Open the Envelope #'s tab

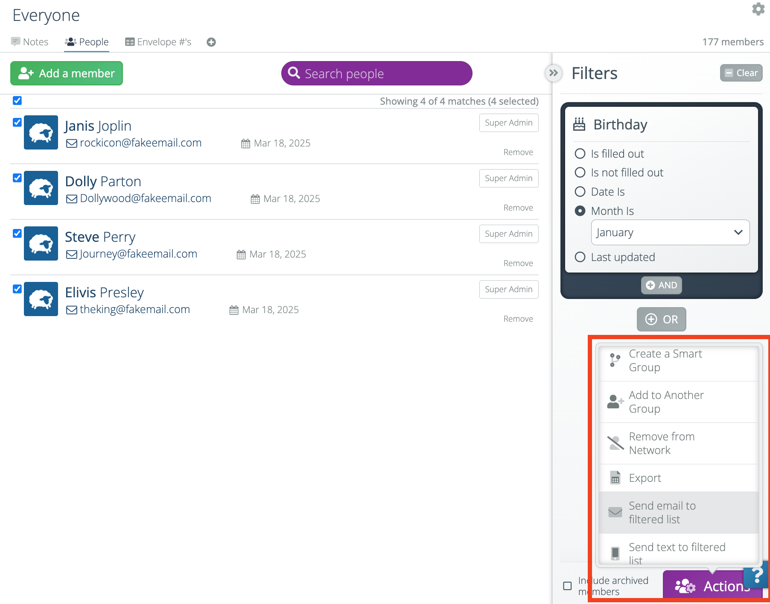[x=158, y=42]
